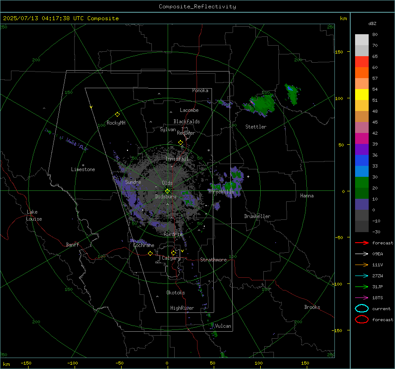Screen dimensions: 395x369
Task: Click the 65 dBZ red color swatch
Action: [x=362, y=61]
